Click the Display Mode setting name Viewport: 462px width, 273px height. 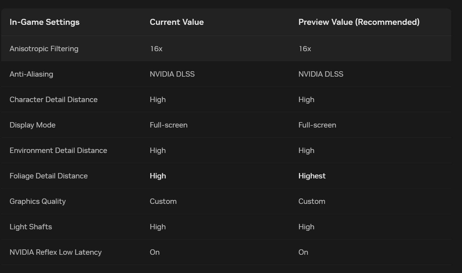pyautogui.click(x=32, y=125)
